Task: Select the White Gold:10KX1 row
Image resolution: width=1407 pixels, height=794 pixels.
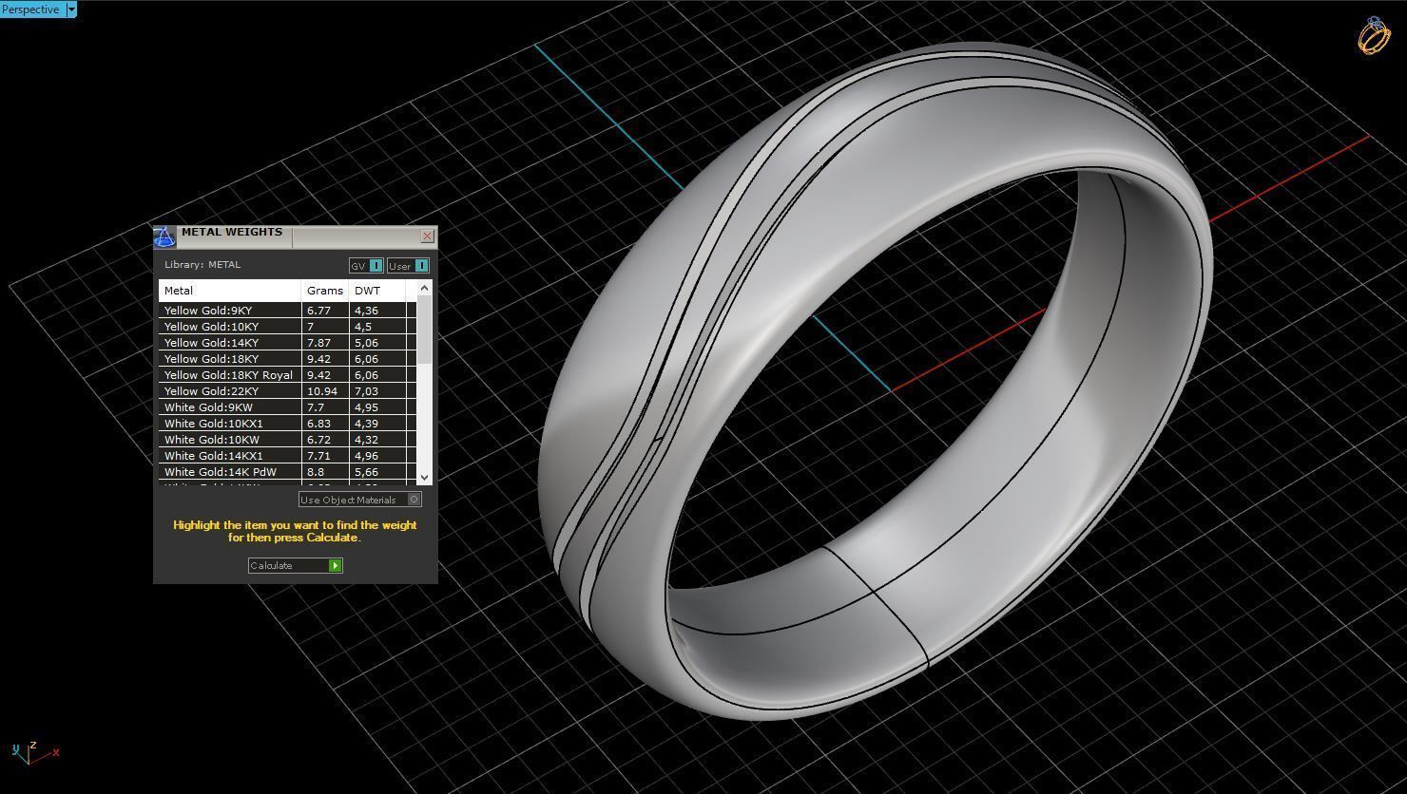Action: click(287, 424)
